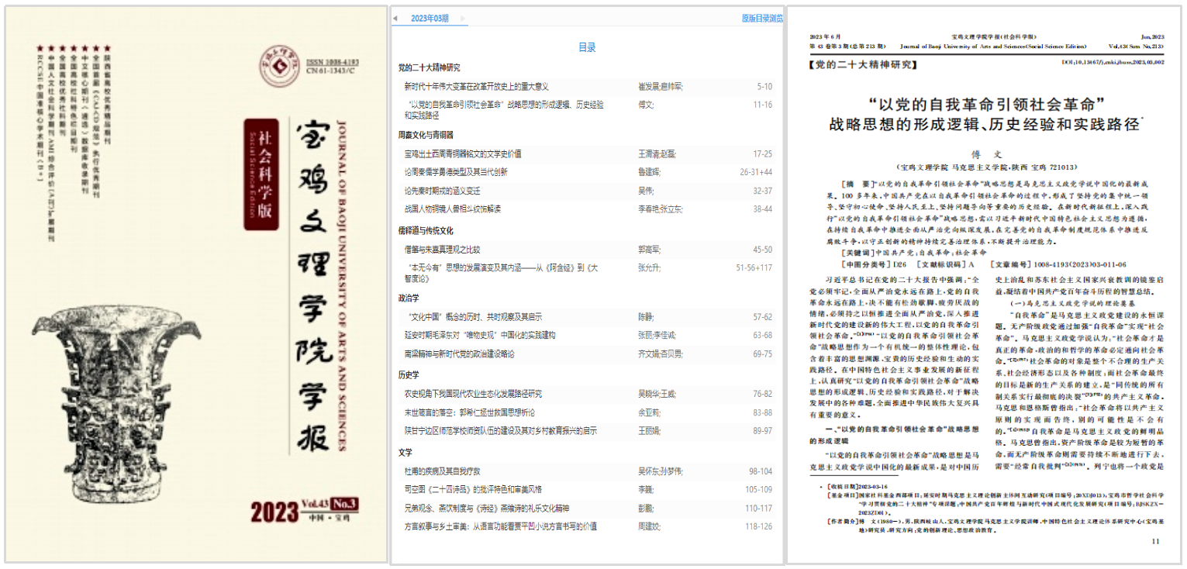Open article 农史视角下我国现代农业生态化发展路径研究
The image size is (1187, 569).
pyautogui.click(x=473, y=394)
